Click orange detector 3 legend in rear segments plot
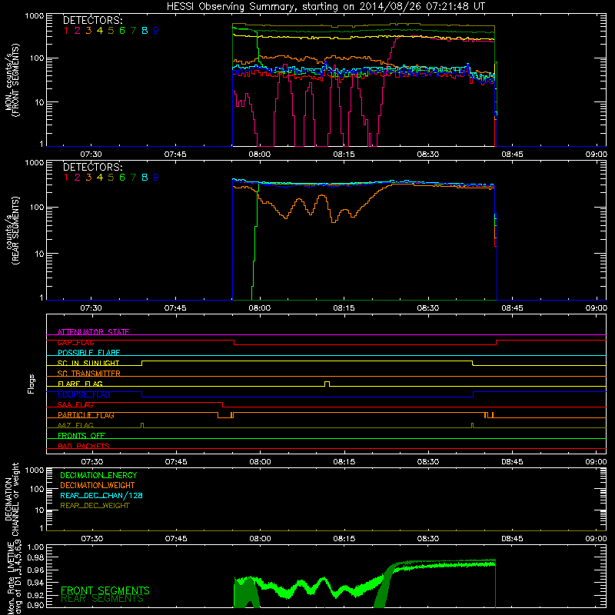Viewport: 615px width, 615px height. click(88, 178)
